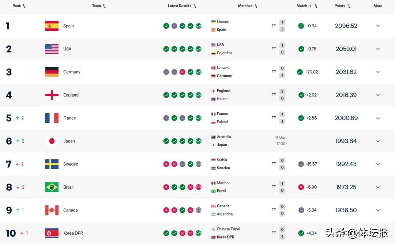Image resolution: width=395 pixels, height=245 pixels.
Task: Sort by the Latest Results column
Action: 182,6
